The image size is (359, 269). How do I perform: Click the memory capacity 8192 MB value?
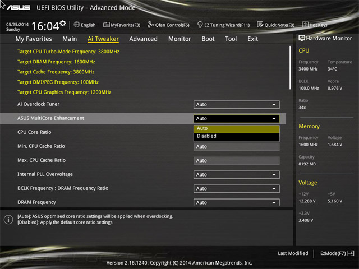(x=307, y=164)
